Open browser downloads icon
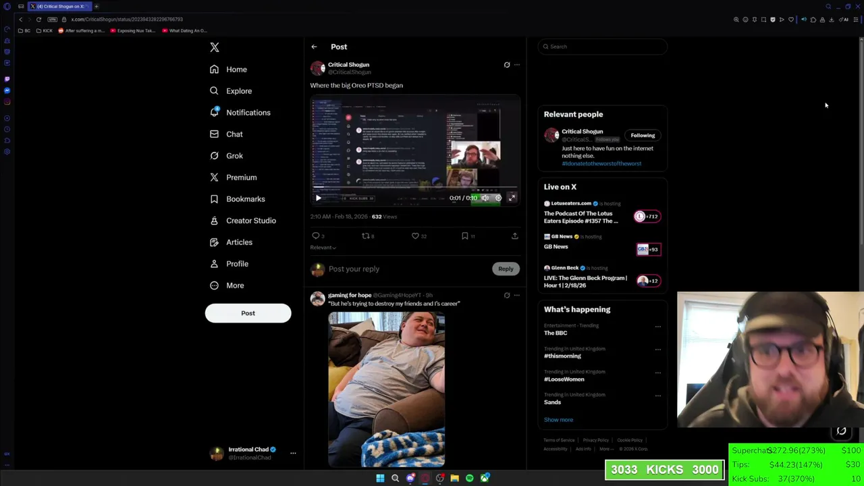864x486 pixels. tap(831, 20)
